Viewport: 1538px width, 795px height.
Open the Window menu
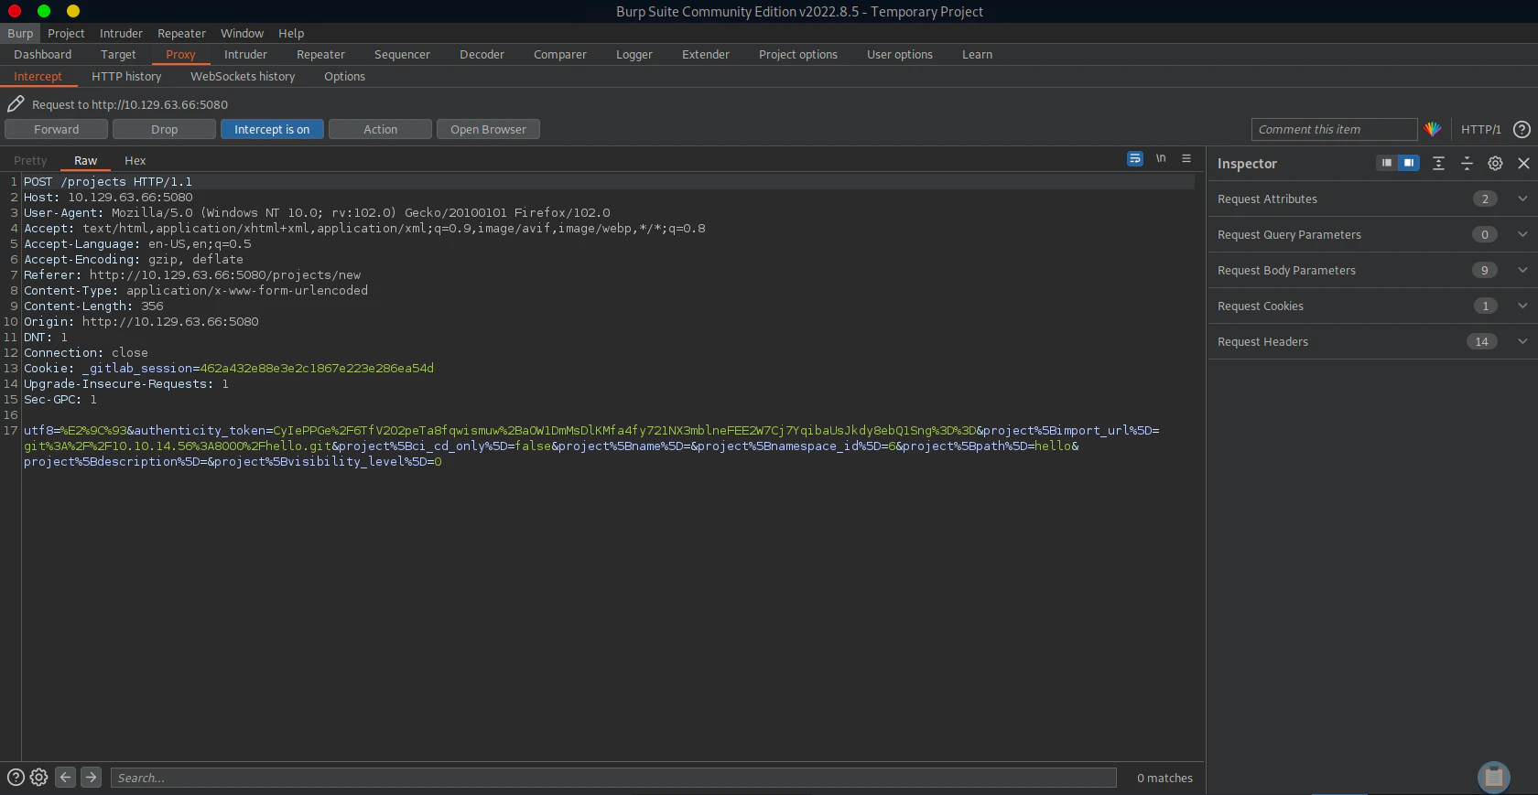point(242,33)
